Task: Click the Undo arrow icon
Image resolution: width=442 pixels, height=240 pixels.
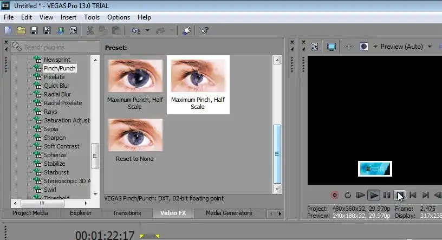Action: tap(136, 30)
